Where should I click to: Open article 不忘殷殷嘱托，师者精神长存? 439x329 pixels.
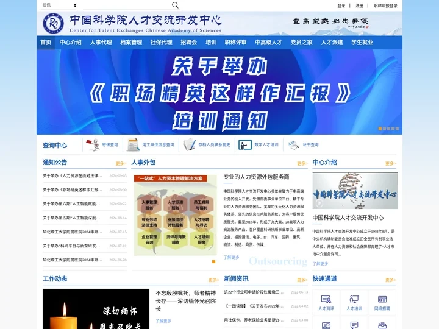click(x=185, y=301)
